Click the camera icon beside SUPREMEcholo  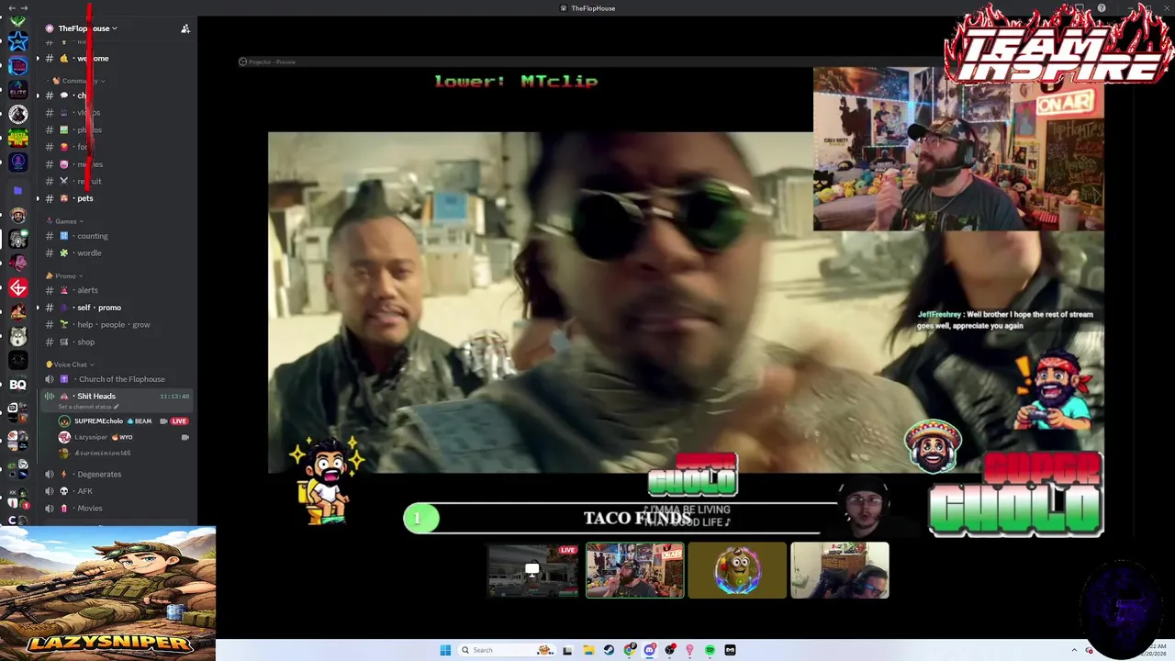[163, 421]
